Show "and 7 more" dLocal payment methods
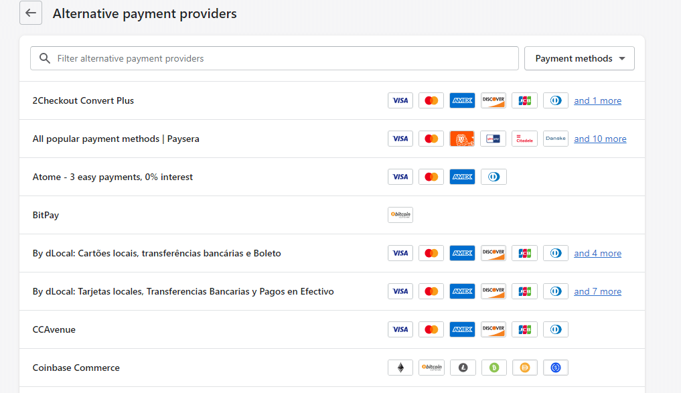Viewport: 681px width, 393px height. pos(597,291)
